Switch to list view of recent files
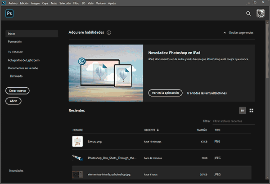Screen dimensions: 270x184 (243, 111)
